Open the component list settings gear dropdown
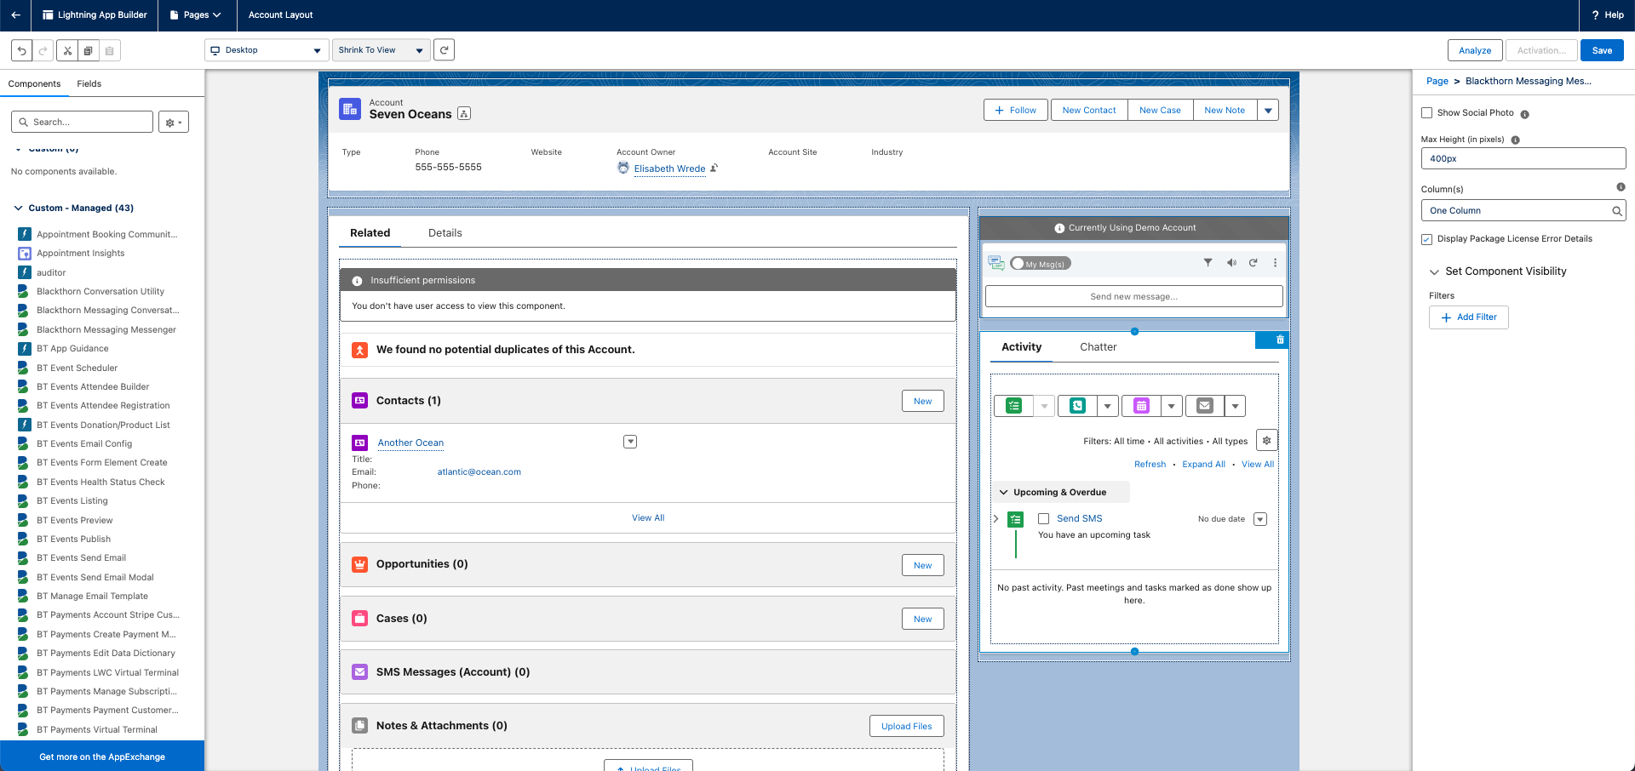 pyautogui.click(x=174, y=123)
